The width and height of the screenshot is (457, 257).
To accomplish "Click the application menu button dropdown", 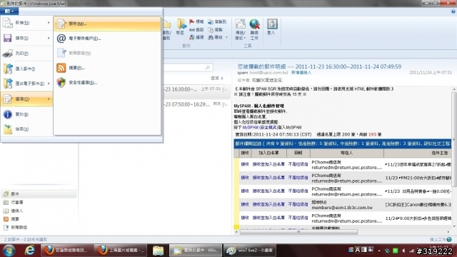I will coord(9,11).
